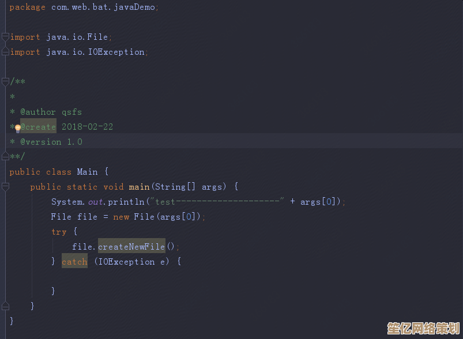Click the yellow lightbulb quick-fix icon
The height and width of the screenshot is (339, 463).
pyautogui.click(x=17, y=127)
